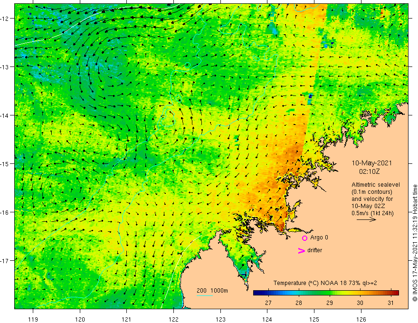The image size is (418, 323).
Task: Click colorbar tick label 27
Action: coord(268,303)
